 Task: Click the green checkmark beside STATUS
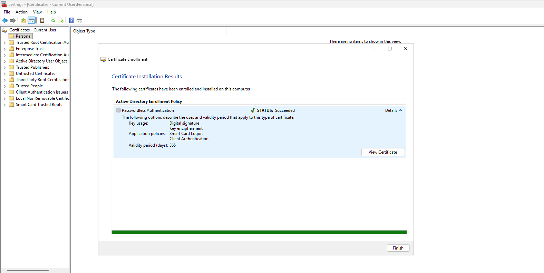coord(253,110)
